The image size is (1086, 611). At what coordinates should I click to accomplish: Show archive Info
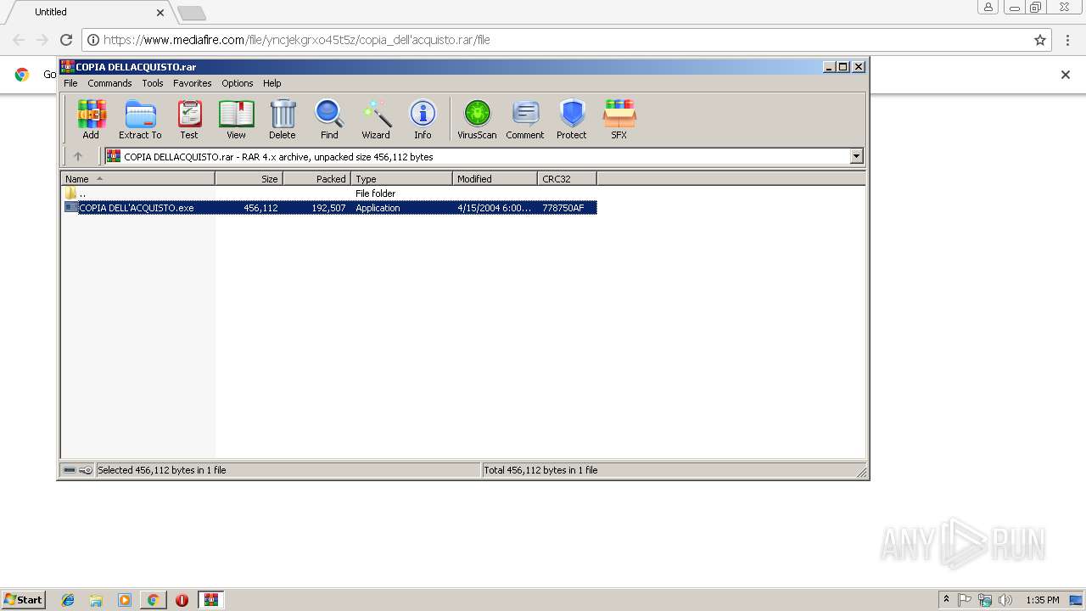tap(423, 119)
